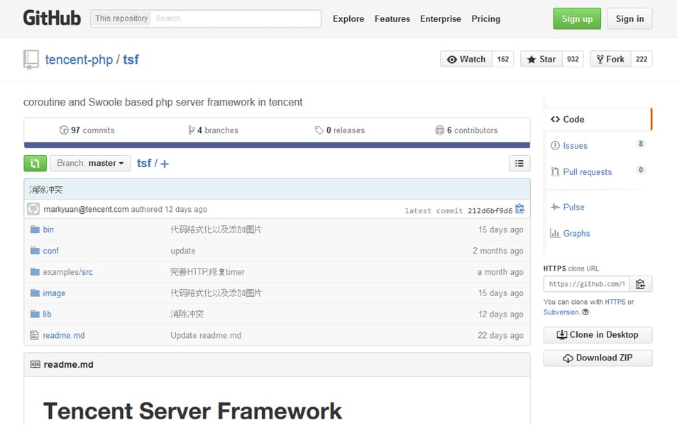Open 'Update readme.md' commit message
677x425 pixels.
point(206,335)
